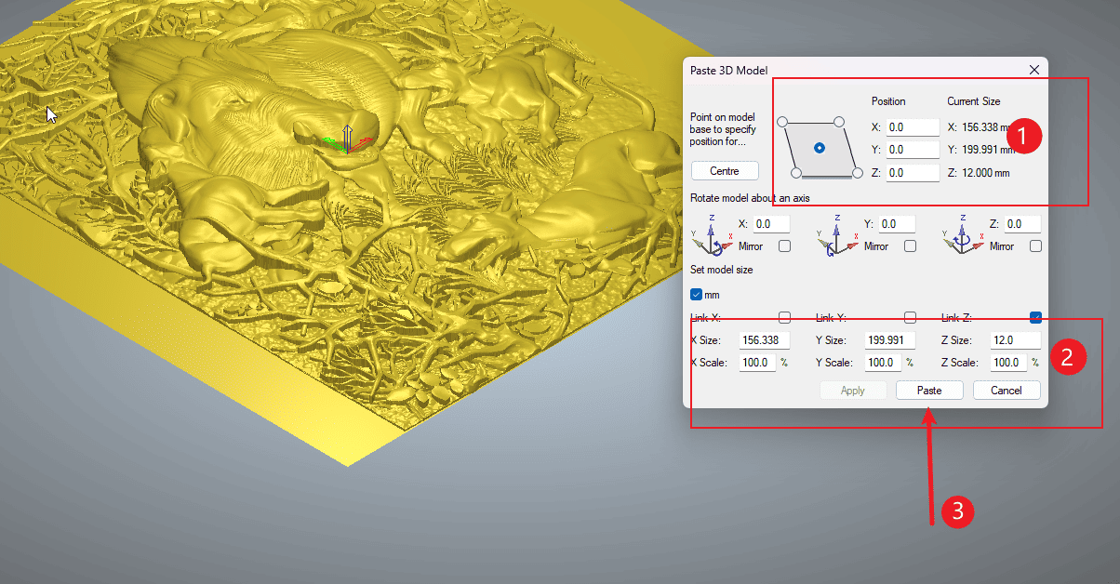1120x584 pixels.
Task: Enable Mirror checkbox for Z axis rotation
Action: point(1036,246)
